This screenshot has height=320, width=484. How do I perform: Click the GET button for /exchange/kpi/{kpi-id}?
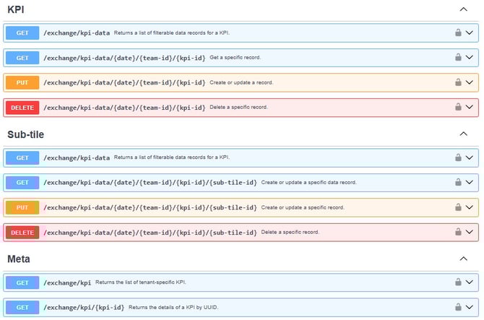tap(22, 307)
